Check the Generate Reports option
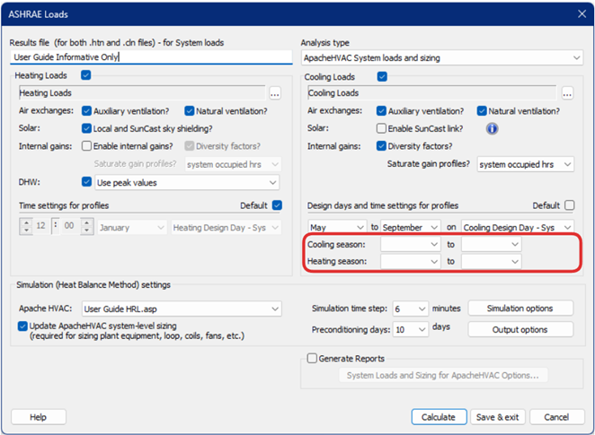This screenshot has width=595, height=435. pyautogui.click(x=311, y=358)
